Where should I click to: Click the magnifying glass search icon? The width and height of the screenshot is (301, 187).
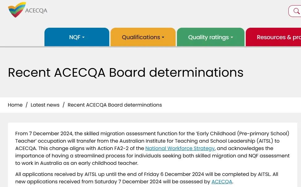tap(297, 11)
